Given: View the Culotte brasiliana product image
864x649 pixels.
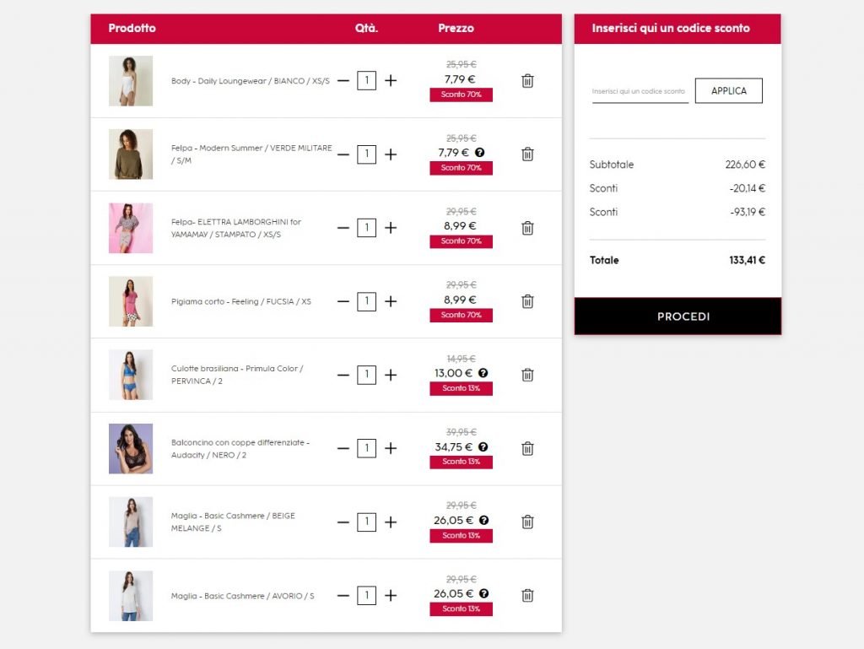Looking at the screenshot, I should click(x=131, y=375).
